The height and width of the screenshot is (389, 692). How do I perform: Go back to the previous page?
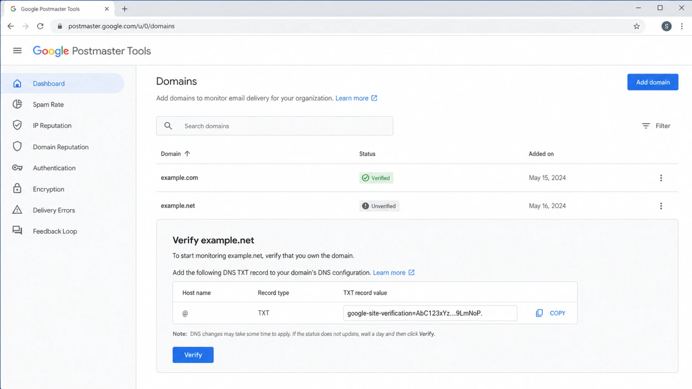tap(11, 26)
